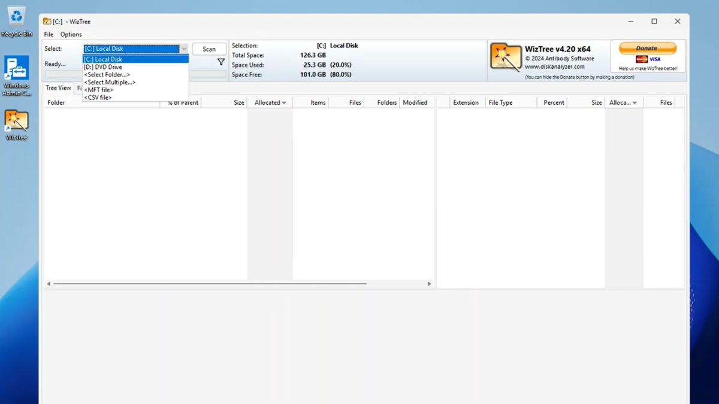This screenshot has width=719, height=404.
Task: Sort file type list by Files column
Action: pyautogui.click(x=659, y=103)
